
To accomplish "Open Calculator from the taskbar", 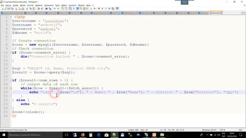I will tap(91, 135).
